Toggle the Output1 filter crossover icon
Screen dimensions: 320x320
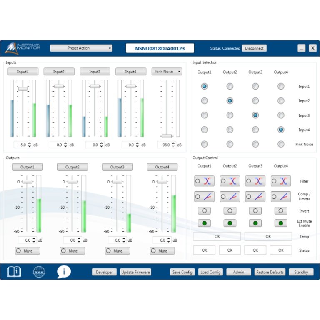tap(204, 181)
